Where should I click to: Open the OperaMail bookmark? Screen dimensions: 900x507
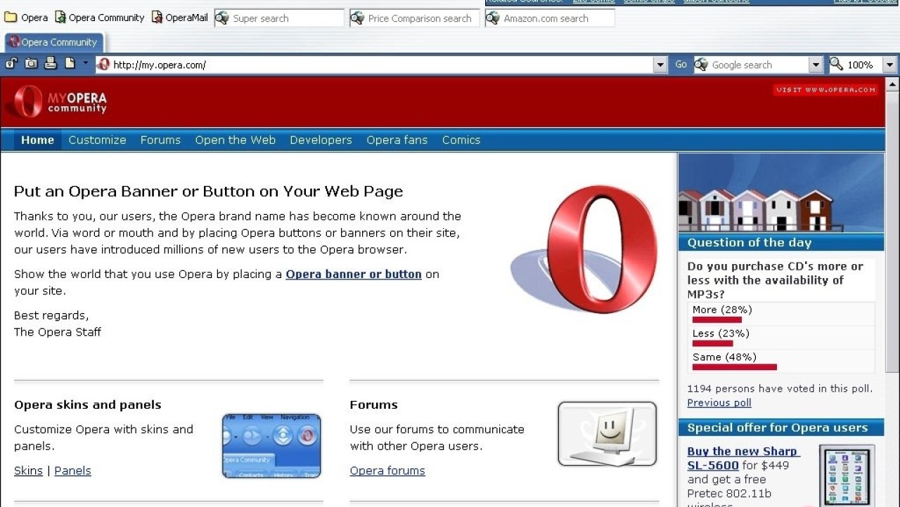click(x=180, y=18)
